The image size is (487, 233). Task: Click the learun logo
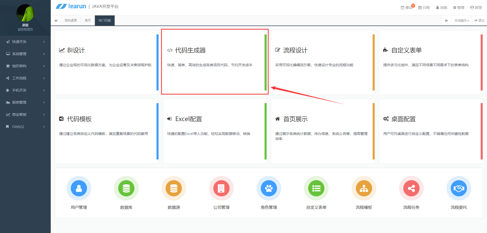(71, 6)
